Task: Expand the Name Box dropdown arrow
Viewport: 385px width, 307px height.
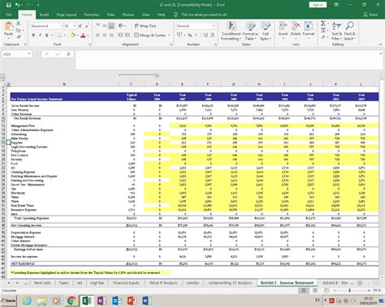Action: pyautogui.click(x=28, y=54)
